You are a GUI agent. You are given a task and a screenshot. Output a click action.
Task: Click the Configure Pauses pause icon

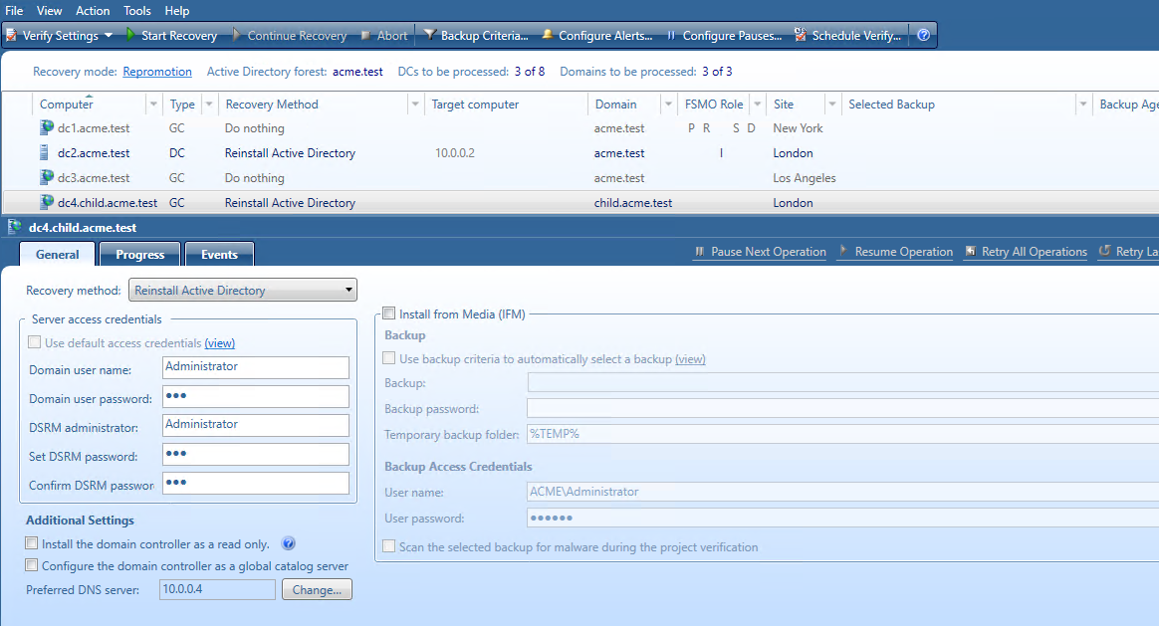(671, 36)
